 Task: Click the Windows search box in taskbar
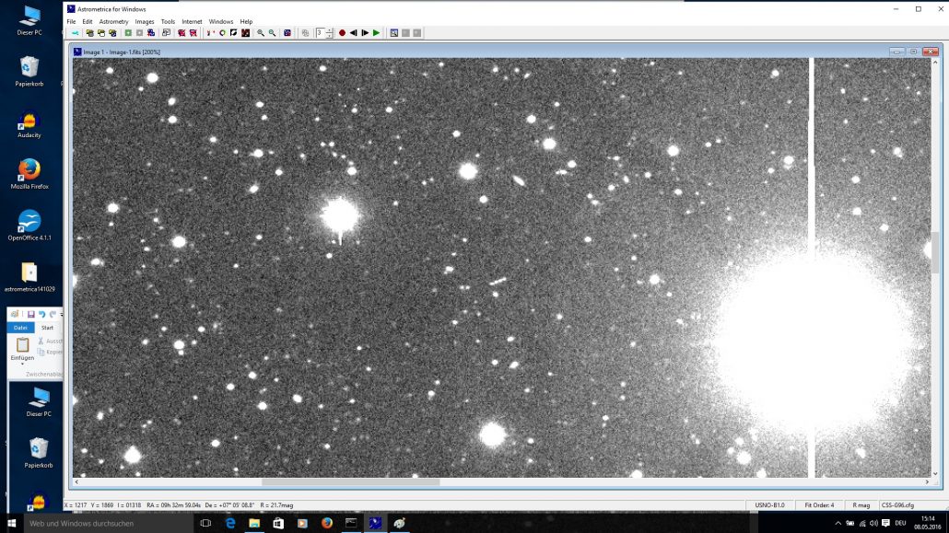click(101, 523)
